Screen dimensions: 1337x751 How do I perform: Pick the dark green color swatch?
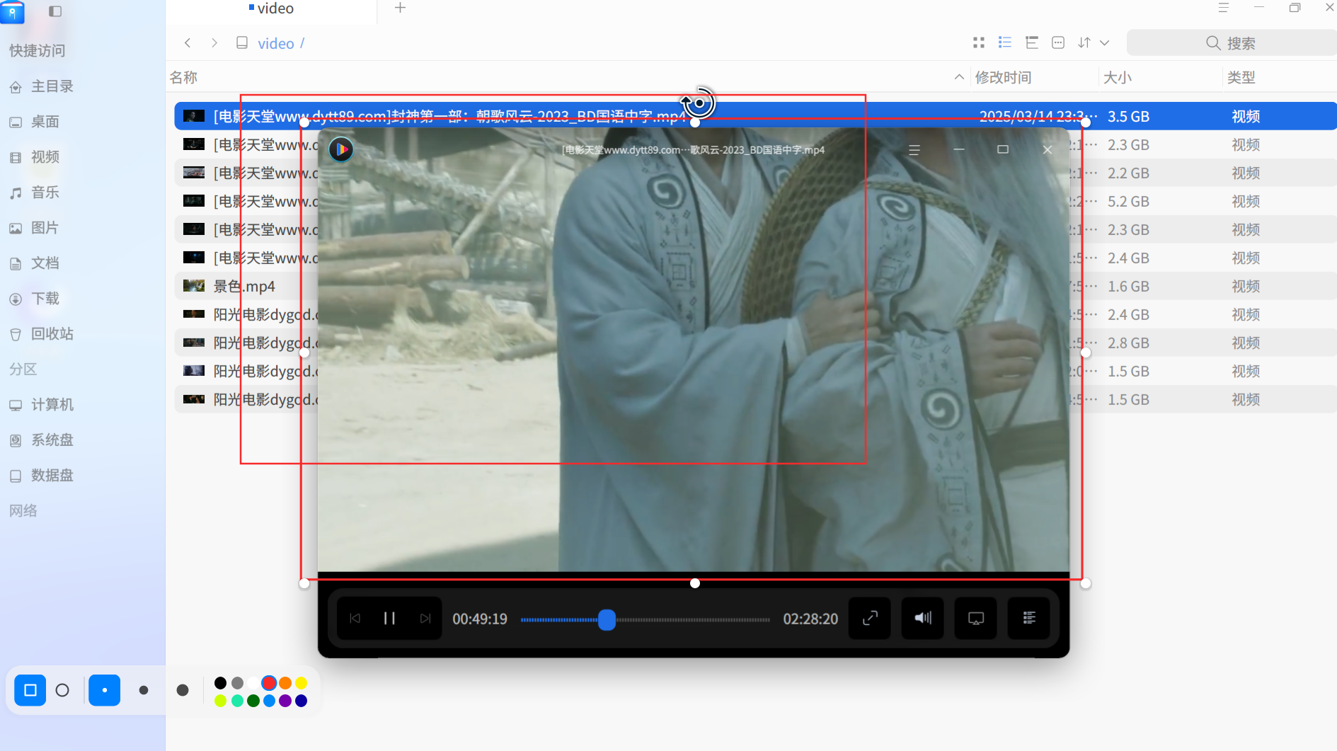coord(253,701)
